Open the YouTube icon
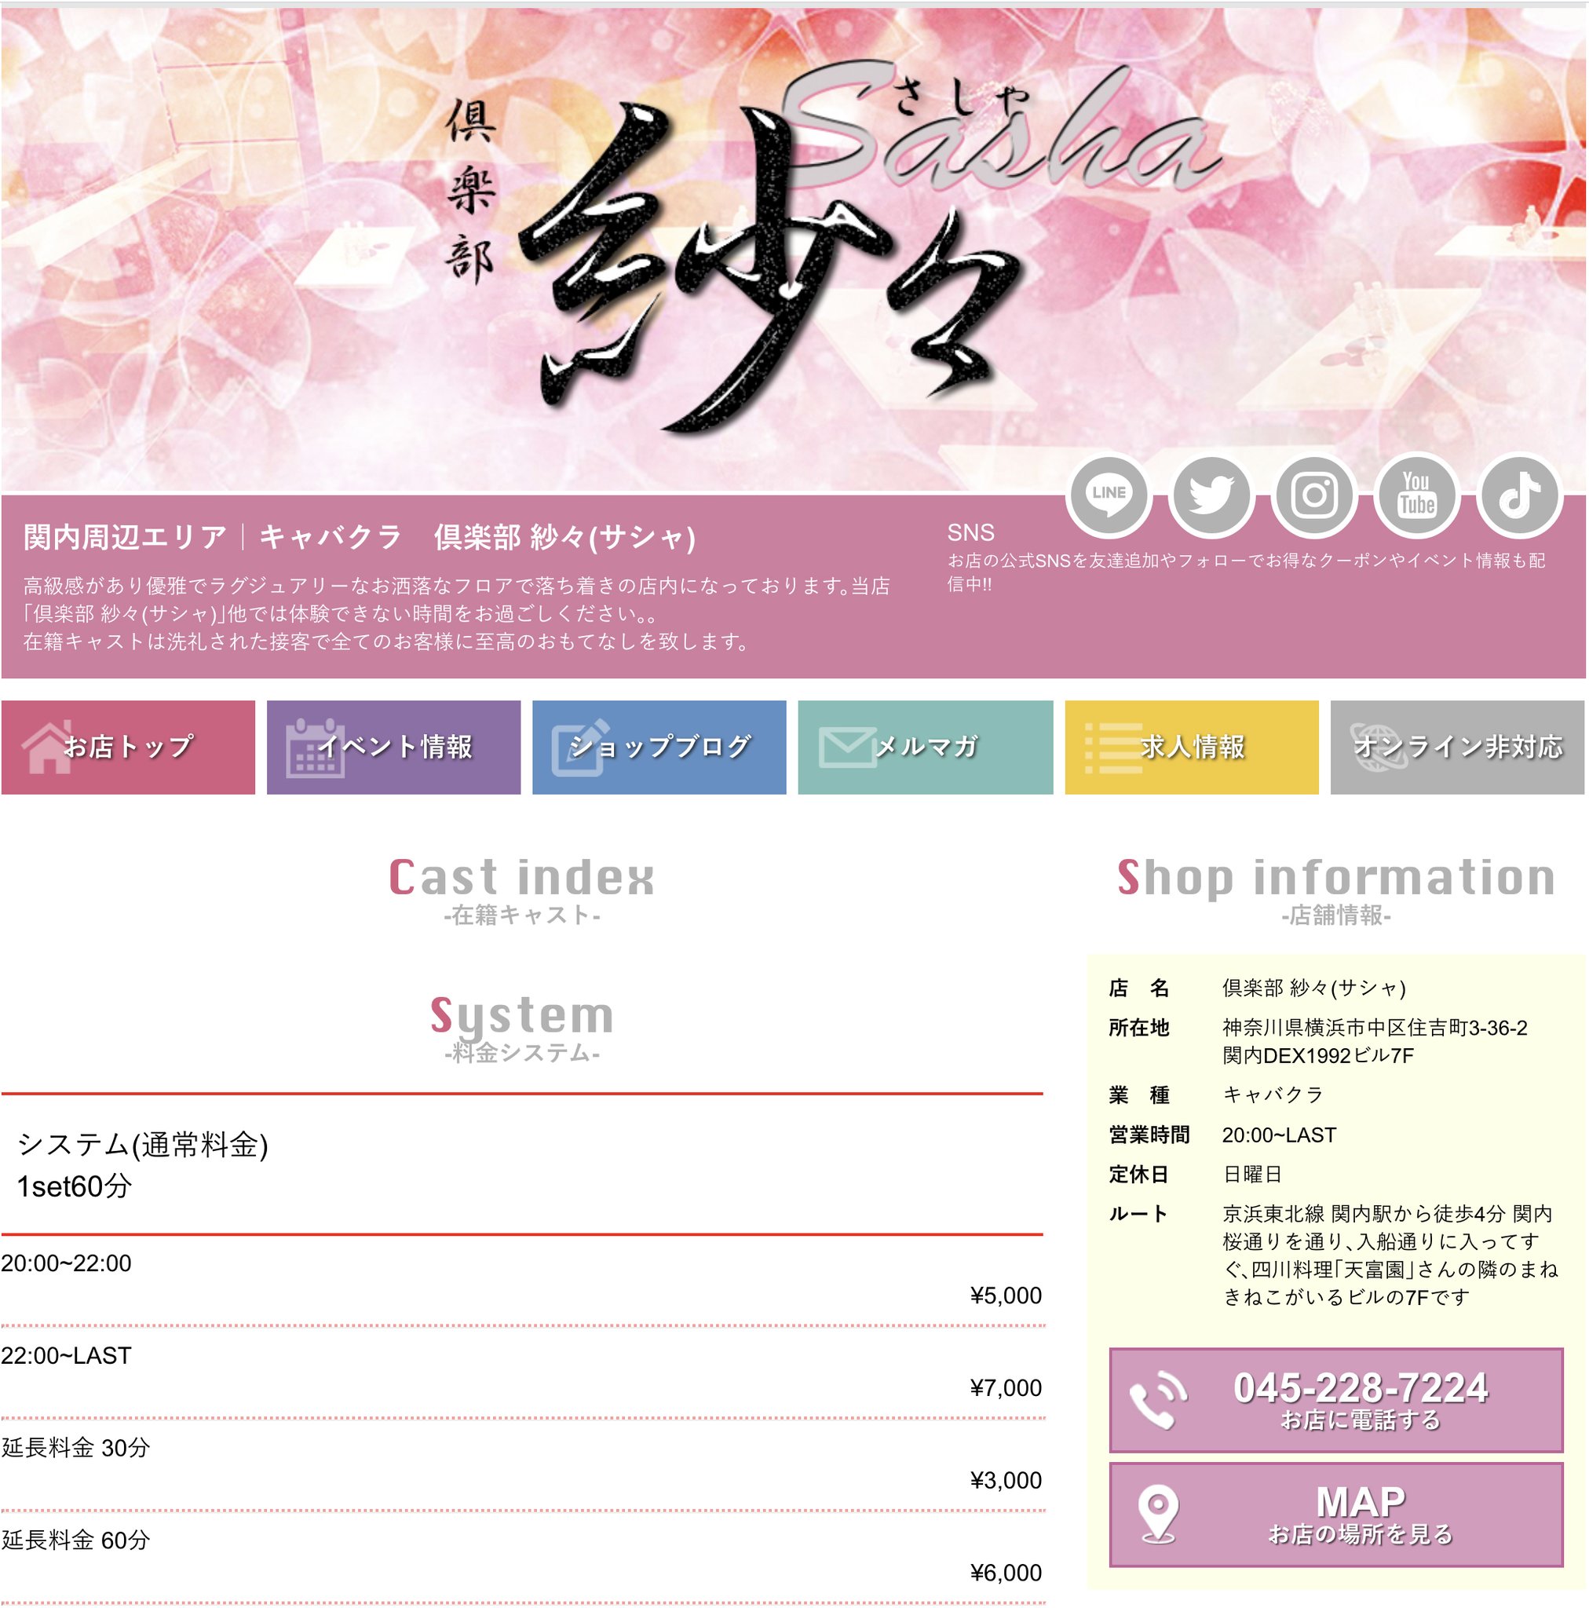The height and width of the screenshot is (1608, 1589). tap(1415, 496)
